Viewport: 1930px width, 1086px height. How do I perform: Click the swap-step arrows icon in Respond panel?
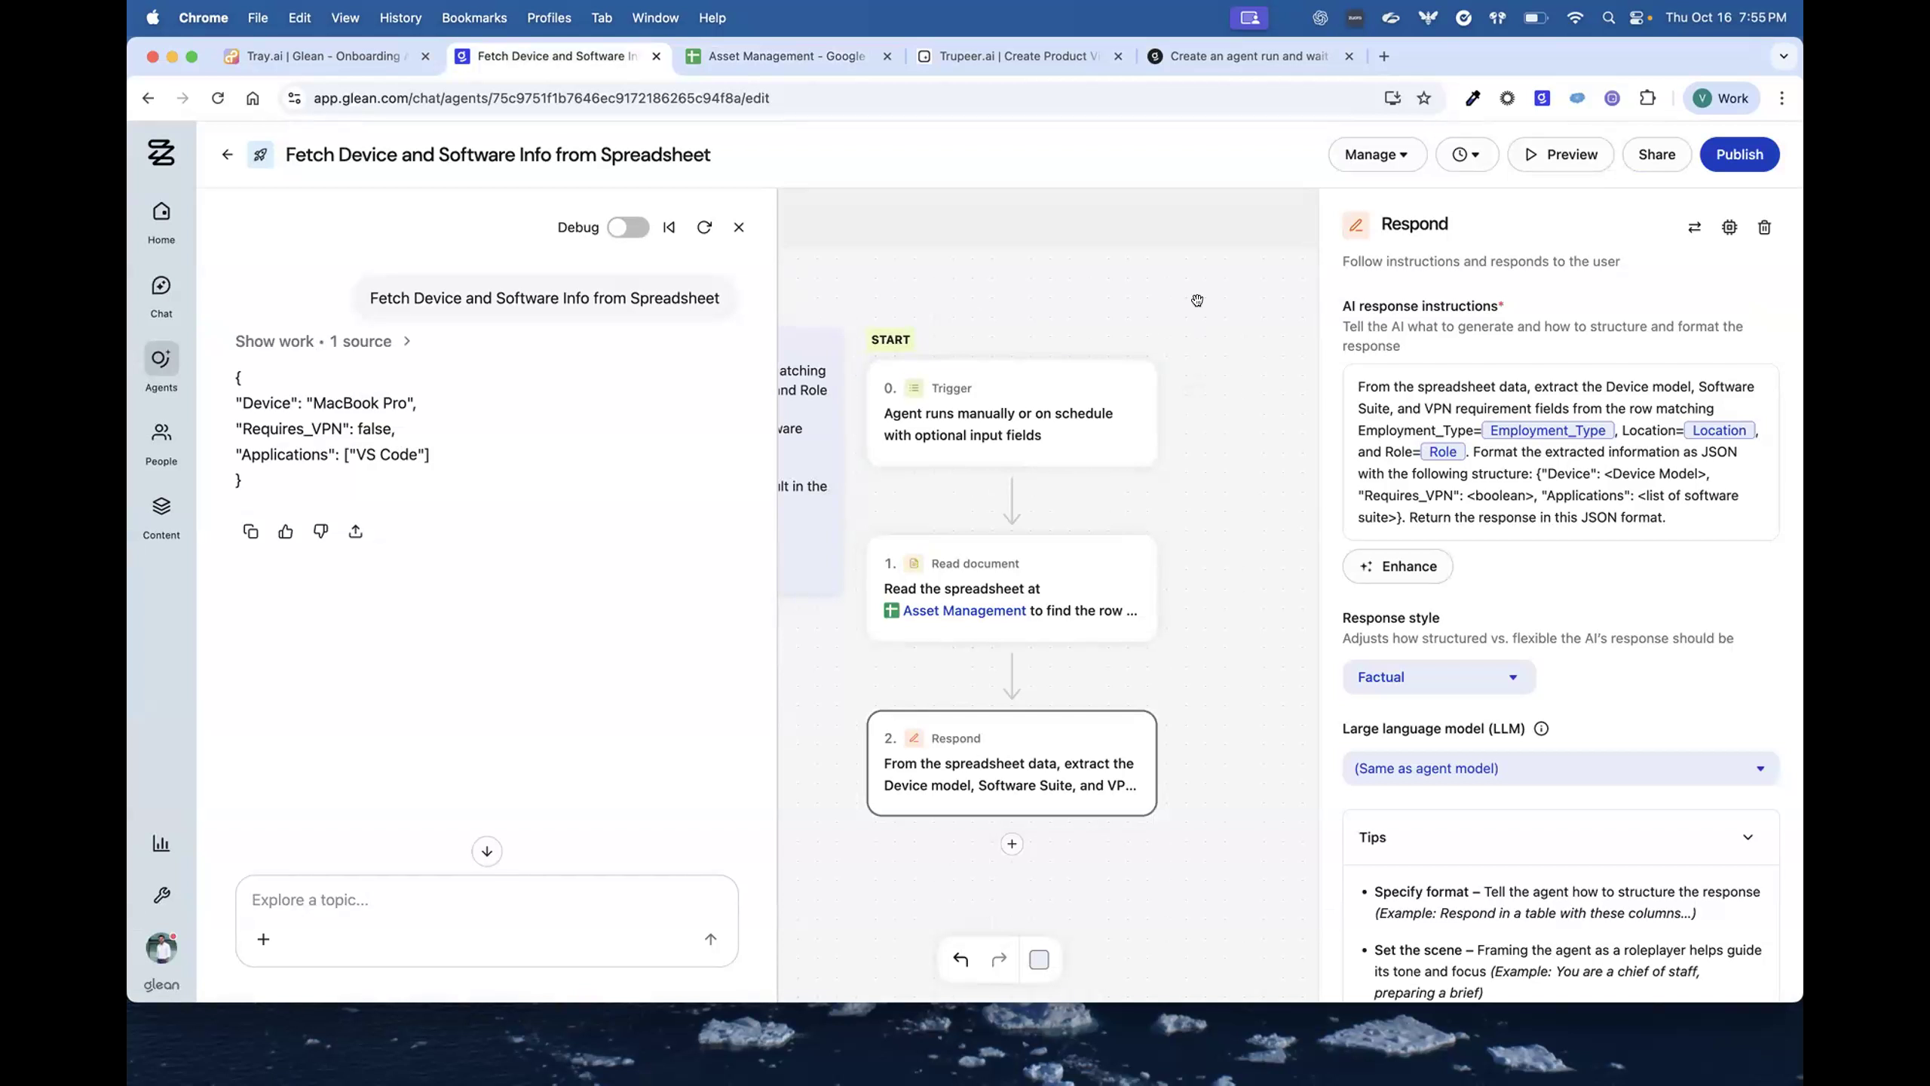[1693, 227]
